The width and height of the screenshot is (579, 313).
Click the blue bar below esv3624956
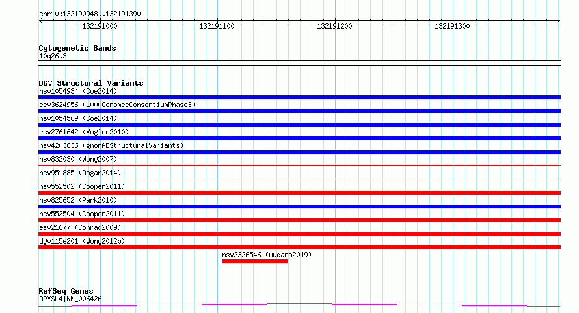(x=299, y=111)
